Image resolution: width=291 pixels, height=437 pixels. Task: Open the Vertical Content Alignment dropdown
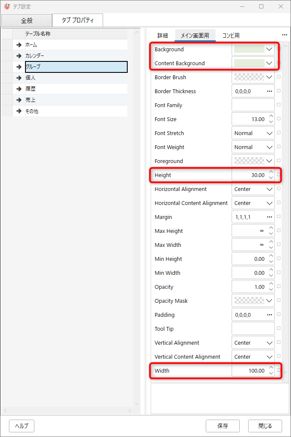pyautogui.click(x=269, y=357)
